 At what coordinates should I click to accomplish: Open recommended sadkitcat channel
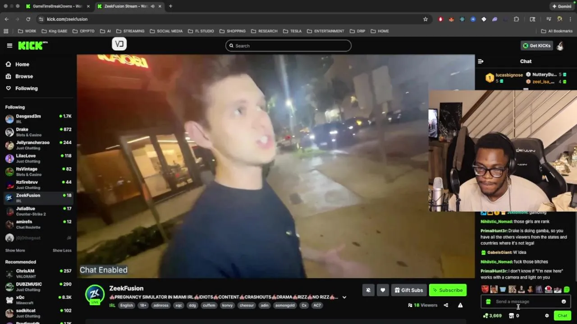click(x=38, y=313)
